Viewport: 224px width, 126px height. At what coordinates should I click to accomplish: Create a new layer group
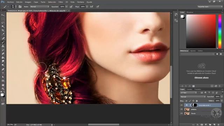(210, 125)
